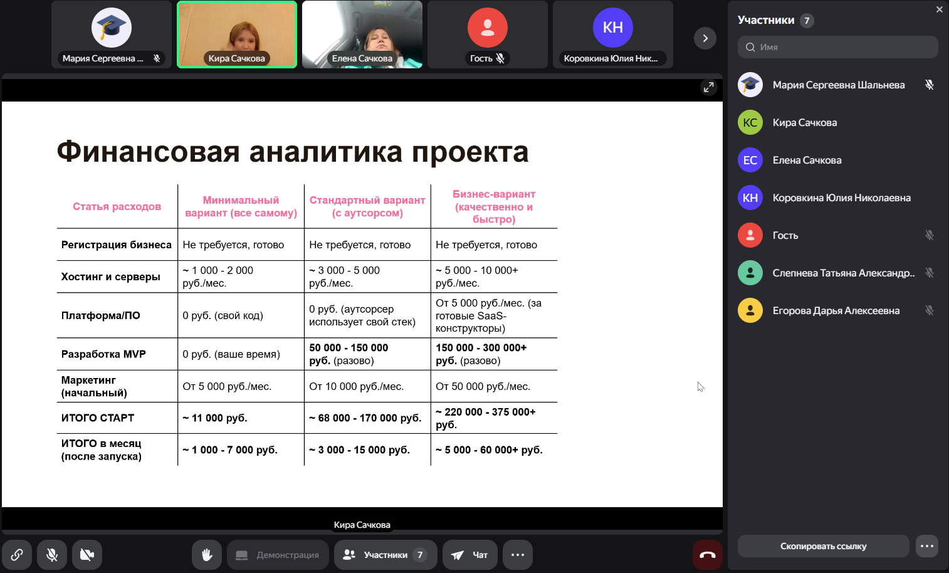Start screen sharing with Демонстрация button
949x573 pixels.
[x=278, y=555]
